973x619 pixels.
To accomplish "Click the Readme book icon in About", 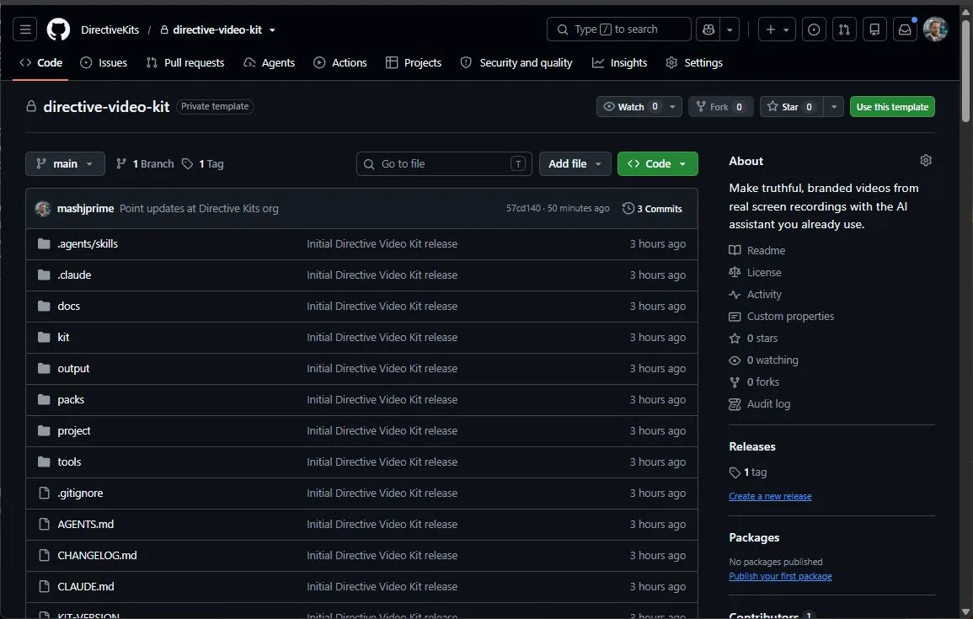I will pos(735,251).
